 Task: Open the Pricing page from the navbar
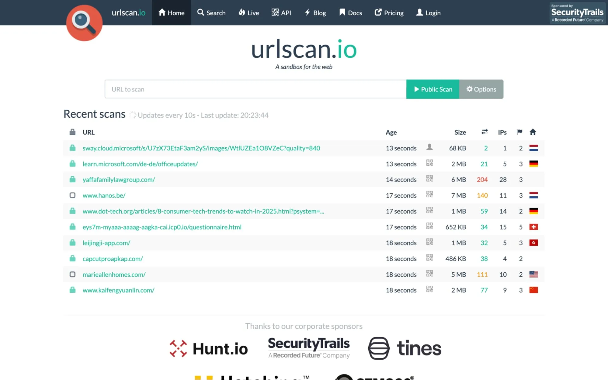(389, 13)
